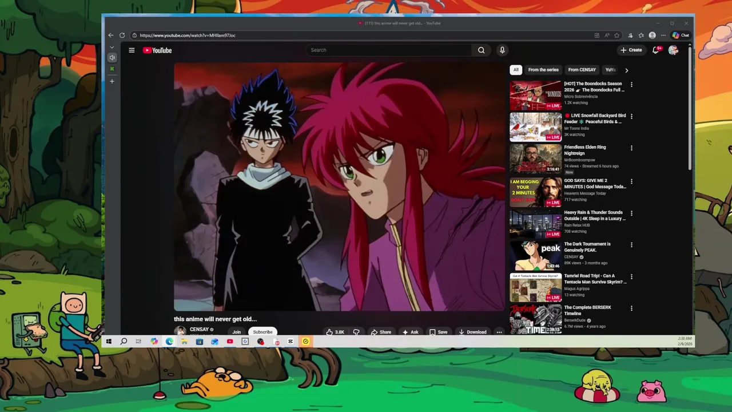Open options for Friendless Elden Ring Nightreign
The height and width of the screenshot is (412, 732).
coord(631,148)
